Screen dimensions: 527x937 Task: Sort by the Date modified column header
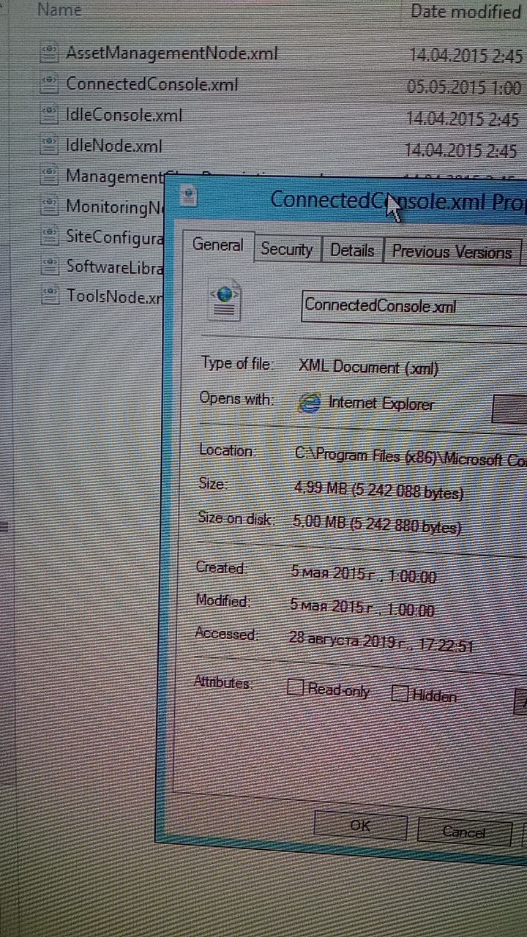coord(466,11)
